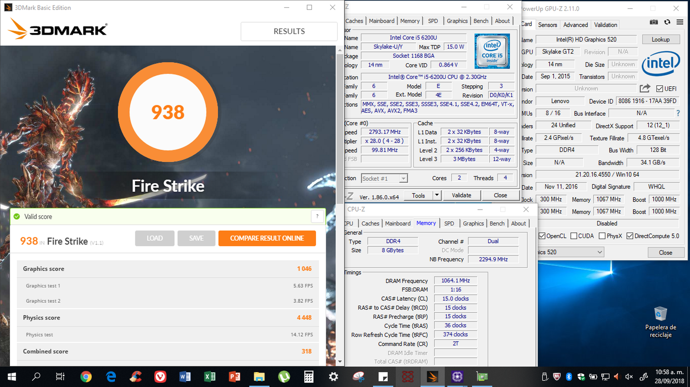
Task: Click RESULTS button in 3DMark
Action: [x=289, y=31]
